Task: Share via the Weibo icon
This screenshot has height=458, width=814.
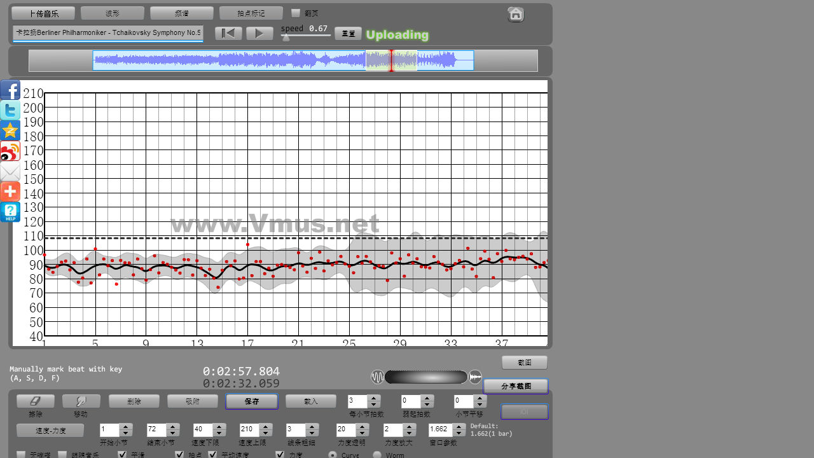Action: [x=10, y=151]
